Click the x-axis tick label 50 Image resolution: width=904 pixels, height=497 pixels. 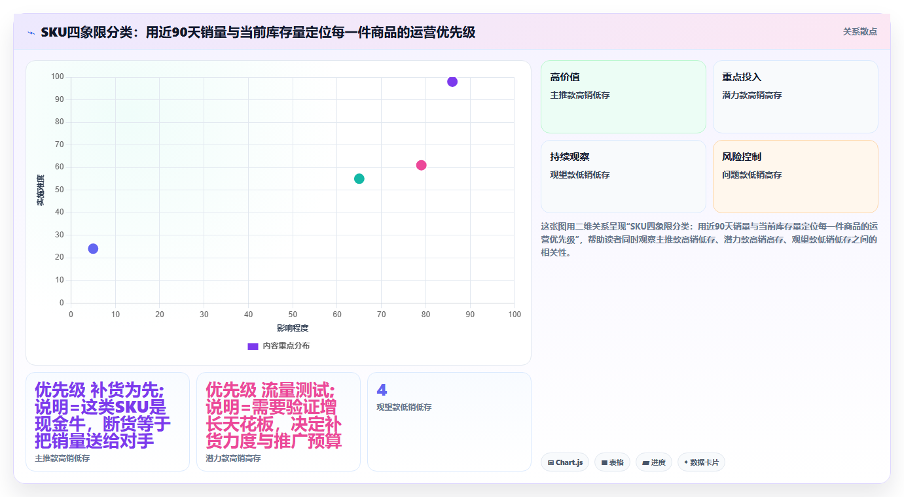(293, 315)
